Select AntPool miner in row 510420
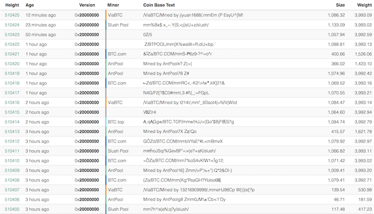Viewport: 374px width, 214px height. 115,64
